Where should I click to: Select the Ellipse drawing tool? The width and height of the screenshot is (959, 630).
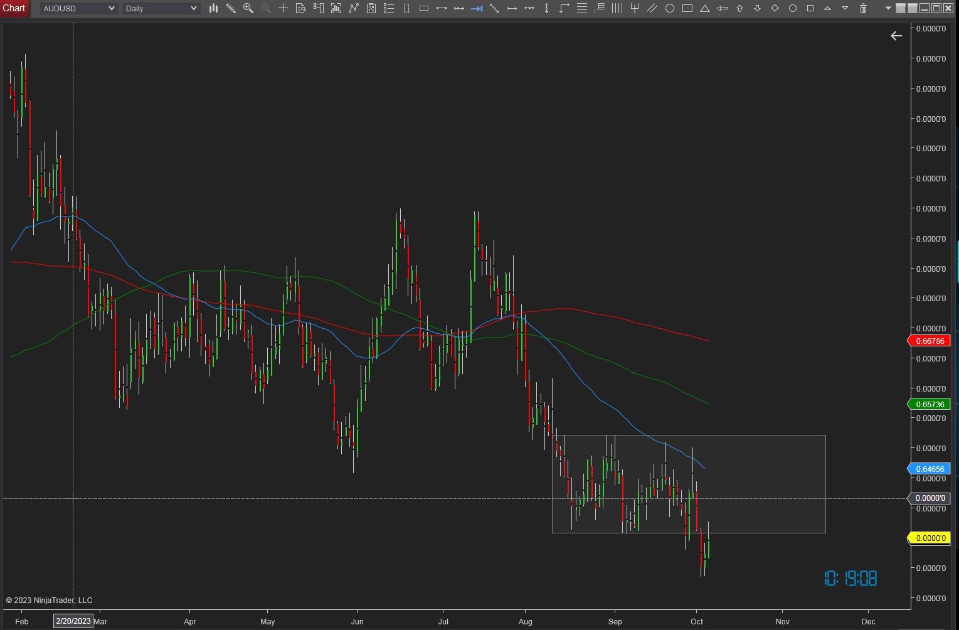(x=670, y=8)
